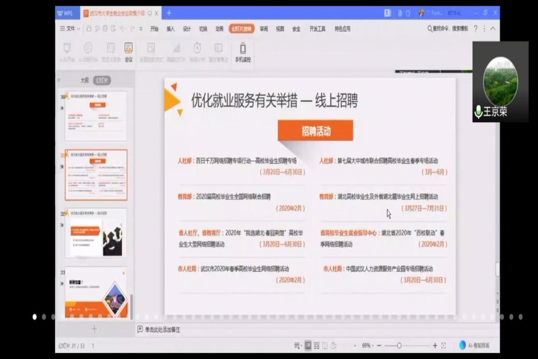Click the AI smart layout icon
The height and width of the screenshot is (359, 538).
[x=462, y=346]
